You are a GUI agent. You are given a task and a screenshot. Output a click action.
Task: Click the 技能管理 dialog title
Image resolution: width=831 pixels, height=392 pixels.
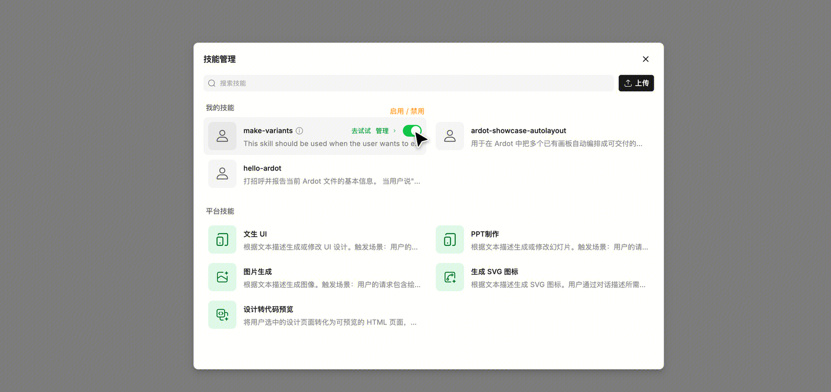pos(219,59)
